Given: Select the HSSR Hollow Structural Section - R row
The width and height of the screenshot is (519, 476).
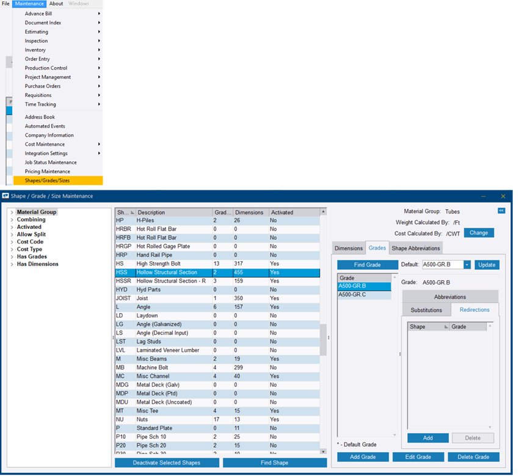Looking at the screenshot, I should tap(217, 281).
